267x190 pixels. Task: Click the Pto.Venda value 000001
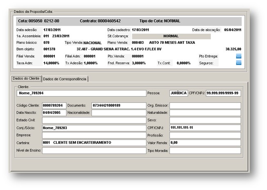point(138,56)
